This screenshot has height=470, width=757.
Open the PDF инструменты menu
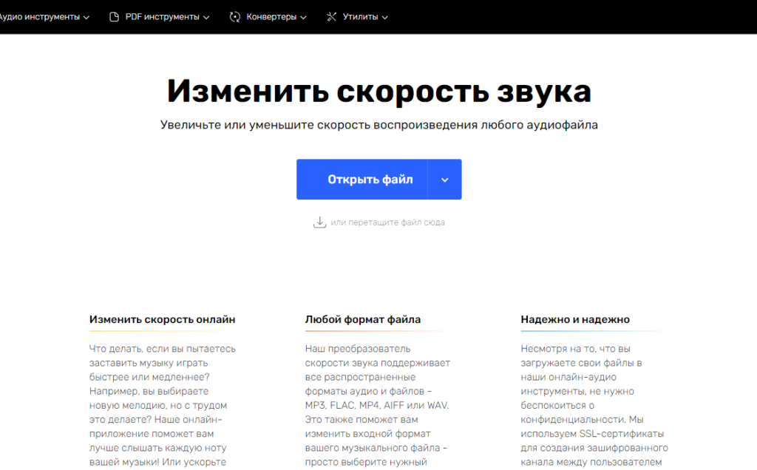tap(159, 16)
